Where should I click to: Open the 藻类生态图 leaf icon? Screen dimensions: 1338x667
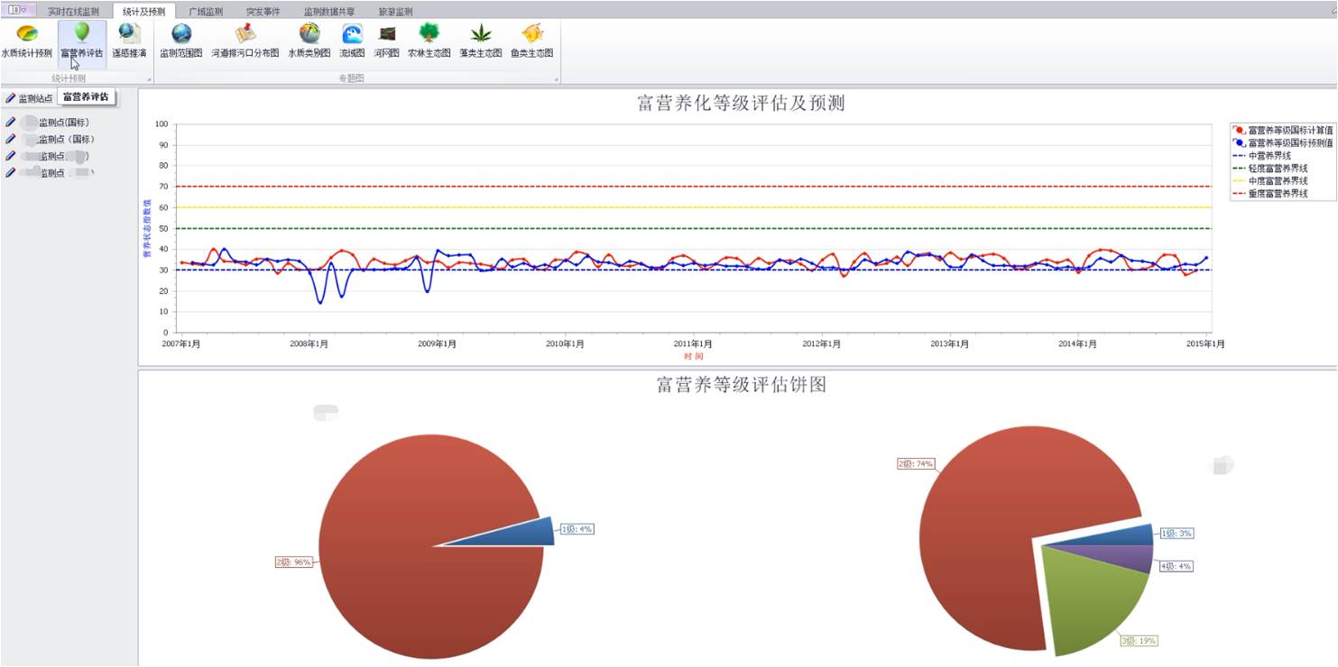(480, 41)
